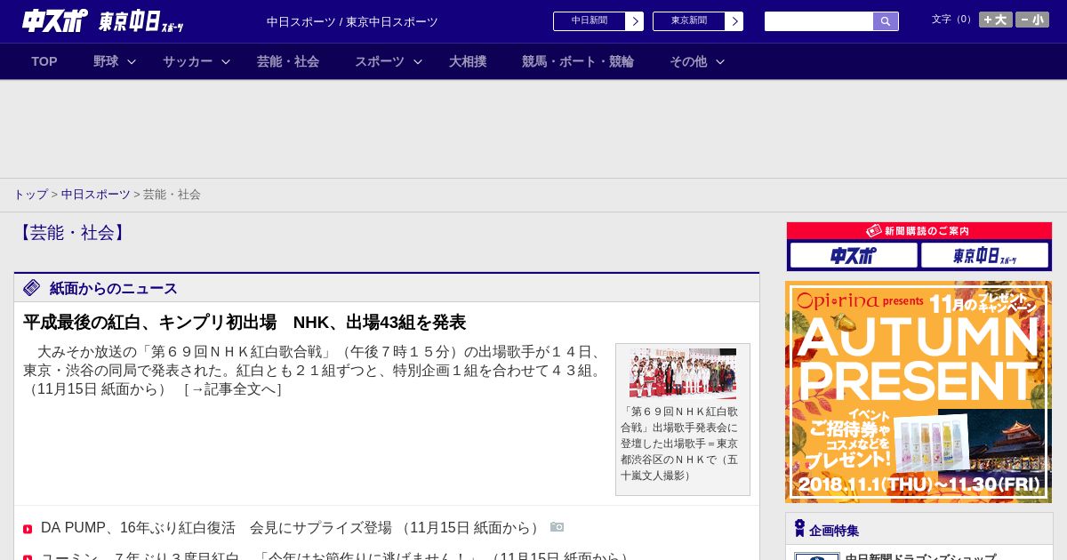Click the Tokyo Chunichi Sports header logo
Image resolution: width=1067 pixels, height=560 pixels.
[x=141, y=21]
